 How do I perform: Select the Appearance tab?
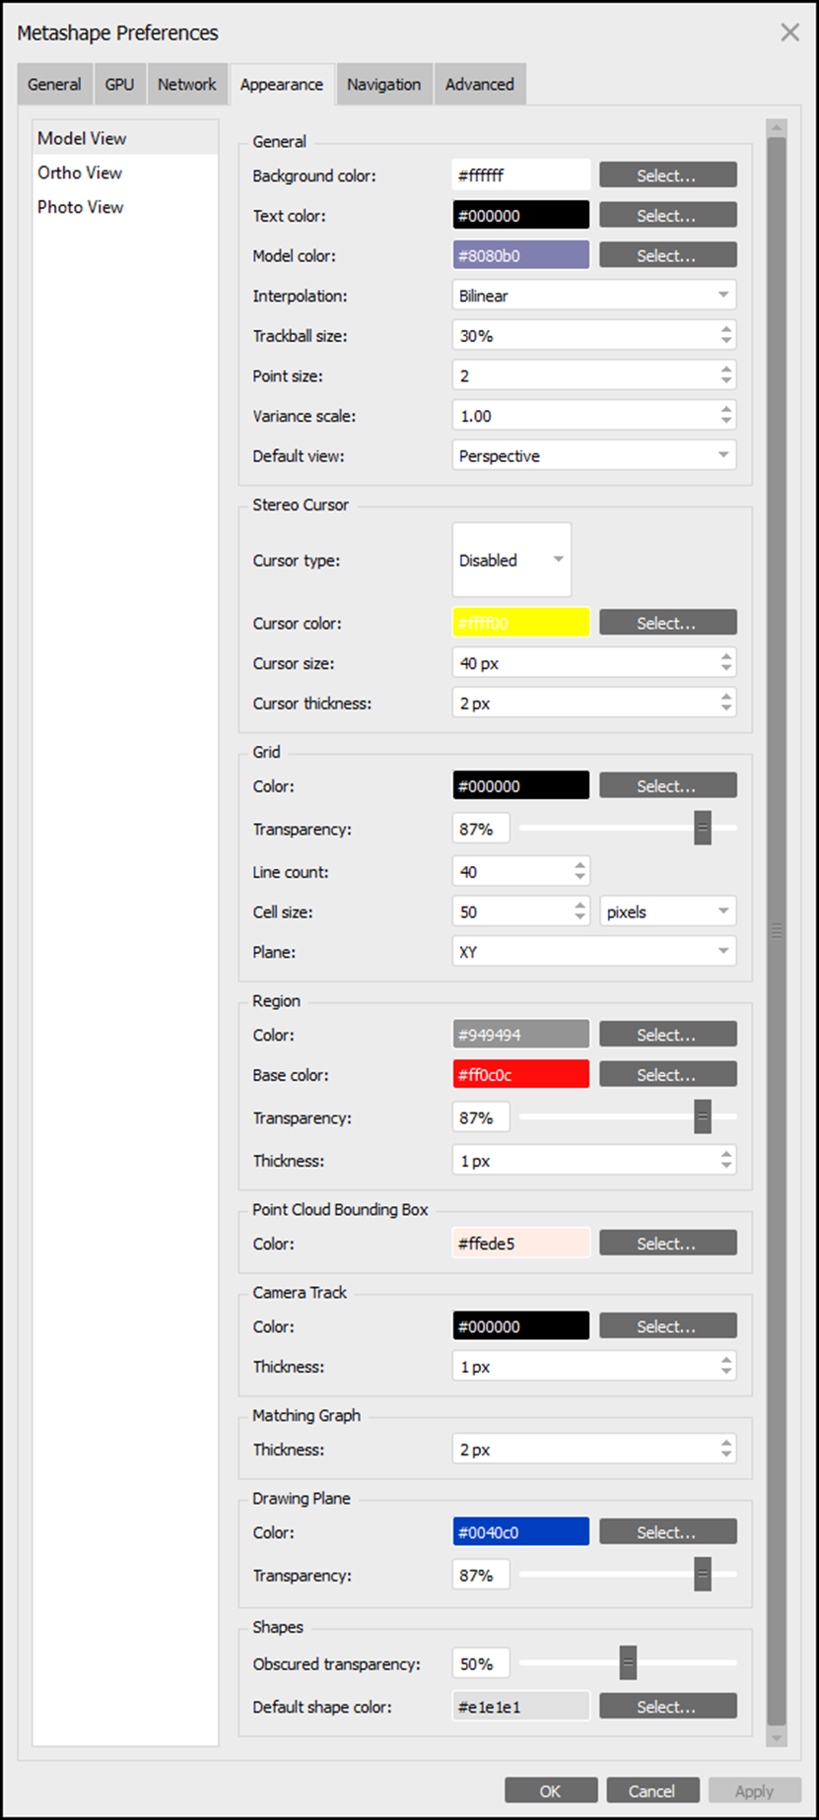(x=282, y=84)
